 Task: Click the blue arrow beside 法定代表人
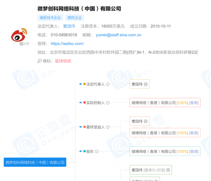[x=80, y=84]
